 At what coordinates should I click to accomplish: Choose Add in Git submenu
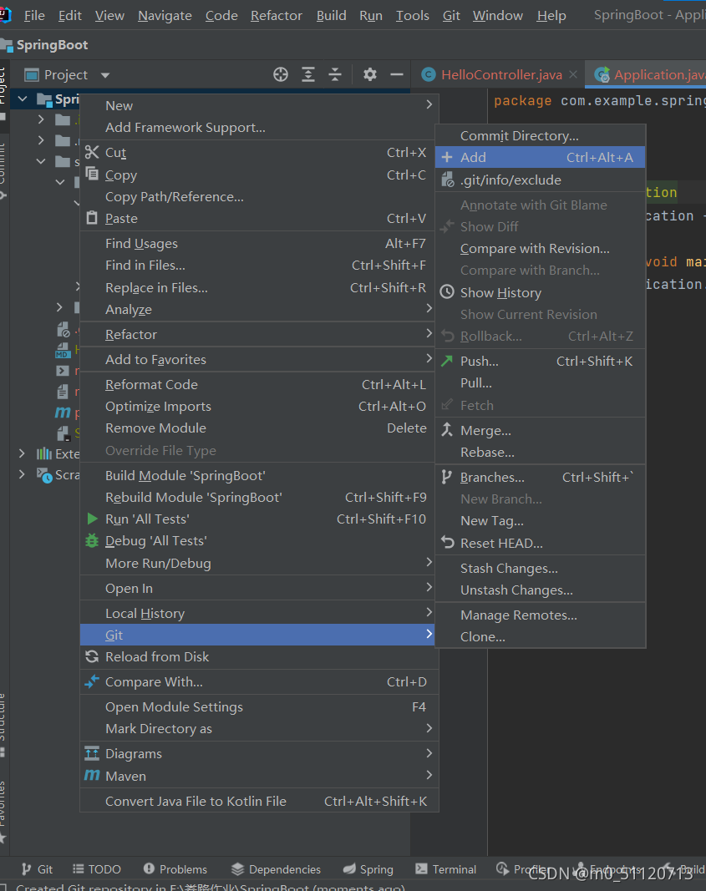pos(541,157)
